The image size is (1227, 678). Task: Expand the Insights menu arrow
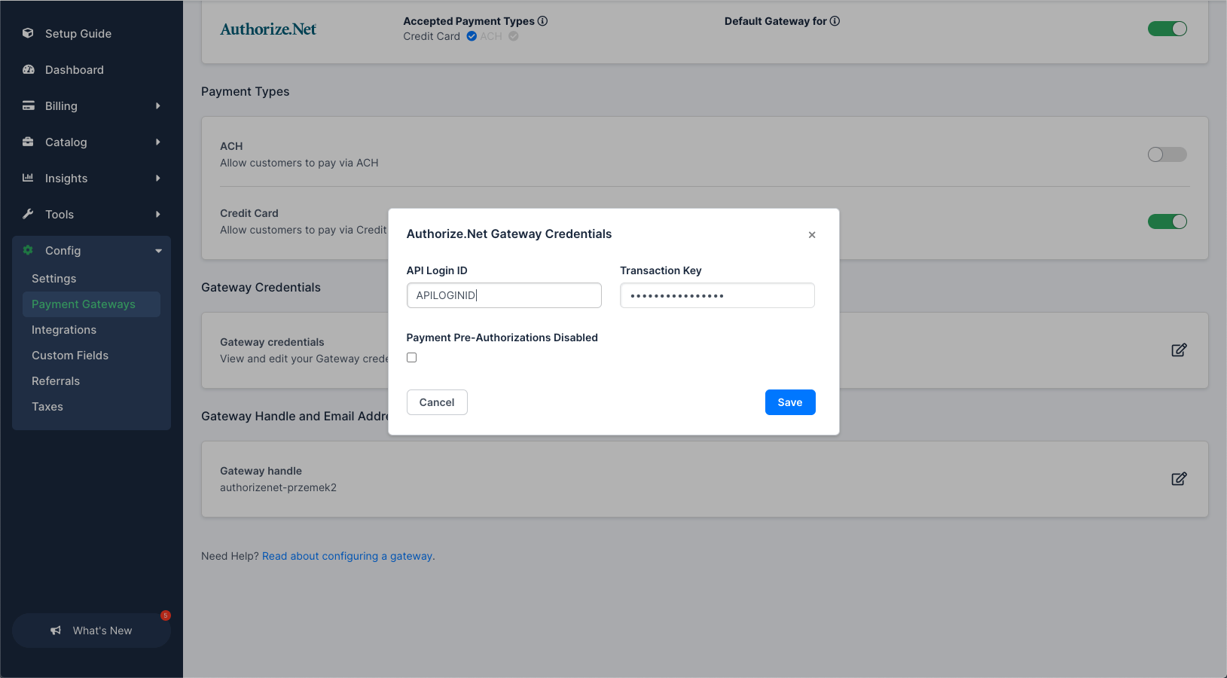pyautogui.click(x=157, y=179)
